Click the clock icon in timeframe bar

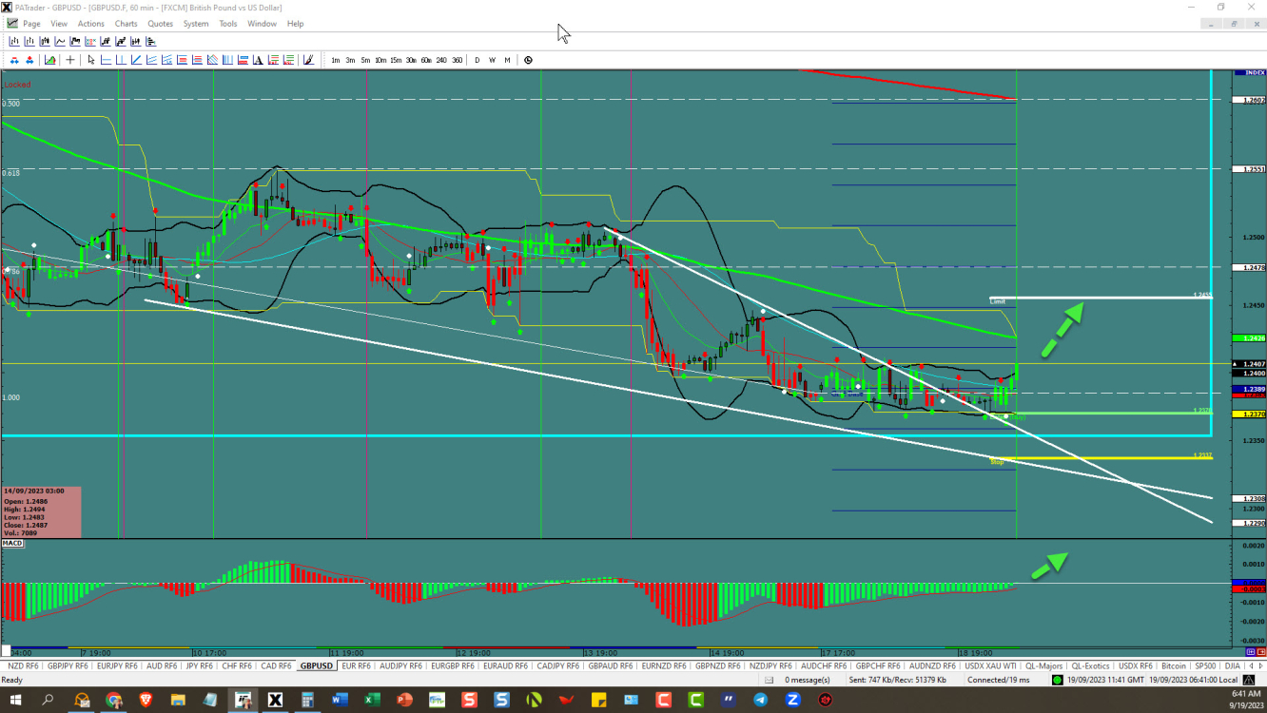(x=528, y=60)
